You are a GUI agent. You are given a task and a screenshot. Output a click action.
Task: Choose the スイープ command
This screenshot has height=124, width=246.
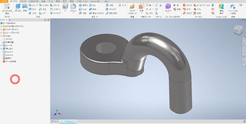pyautogui.click(x=33, y=5)
